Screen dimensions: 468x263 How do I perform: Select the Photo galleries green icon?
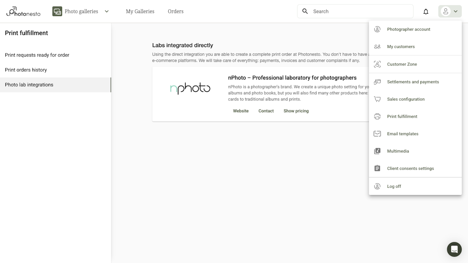click(x=57, y=11)
